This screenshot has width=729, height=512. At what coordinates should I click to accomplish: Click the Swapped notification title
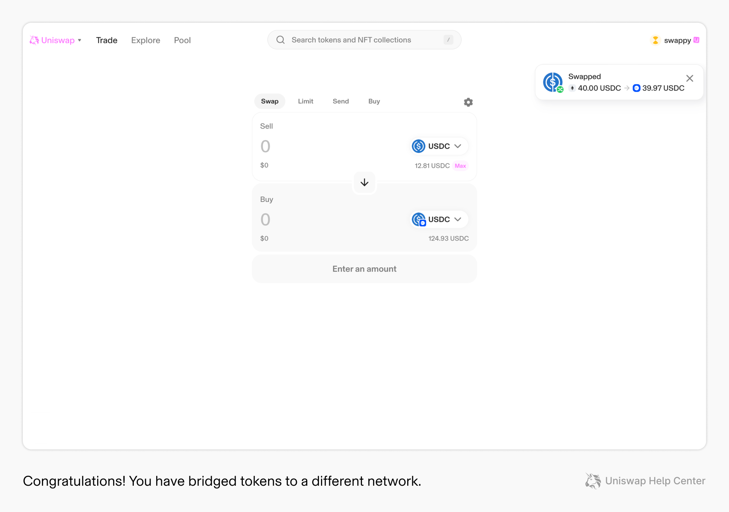click(584, 76)
